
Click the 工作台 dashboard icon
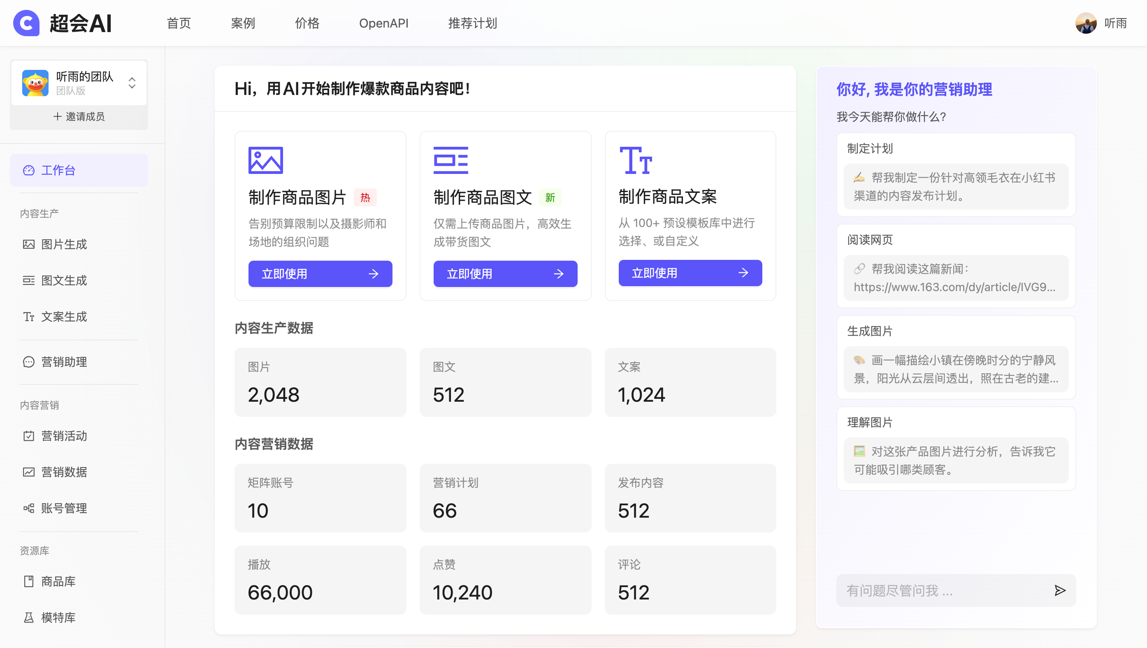[28, 170]
